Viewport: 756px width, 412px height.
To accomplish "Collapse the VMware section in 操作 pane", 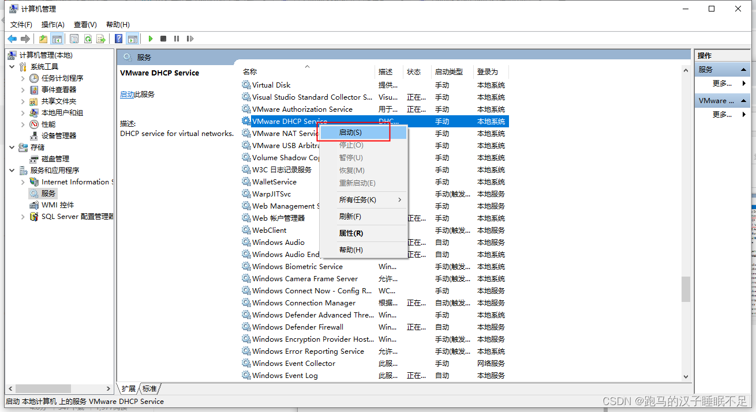I will click(x=744, y=100).
